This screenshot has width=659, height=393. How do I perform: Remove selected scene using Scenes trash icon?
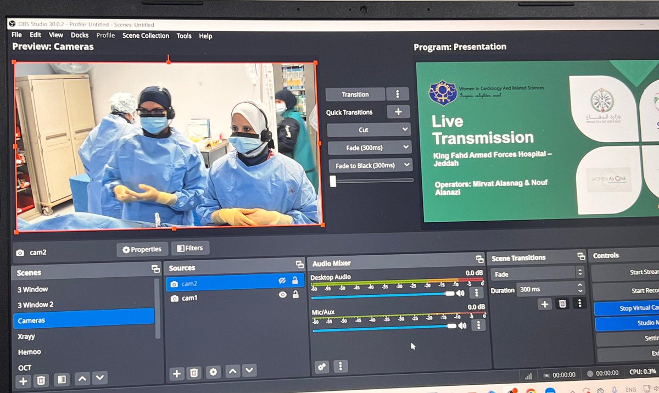pyautogui.click(x=41, y=380)
